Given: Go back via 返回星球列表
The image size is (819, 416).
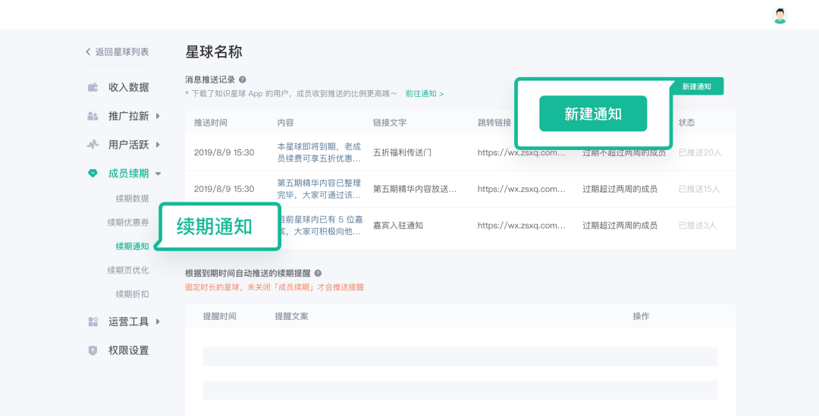Looking at the screenshot, I should [117, 52].
